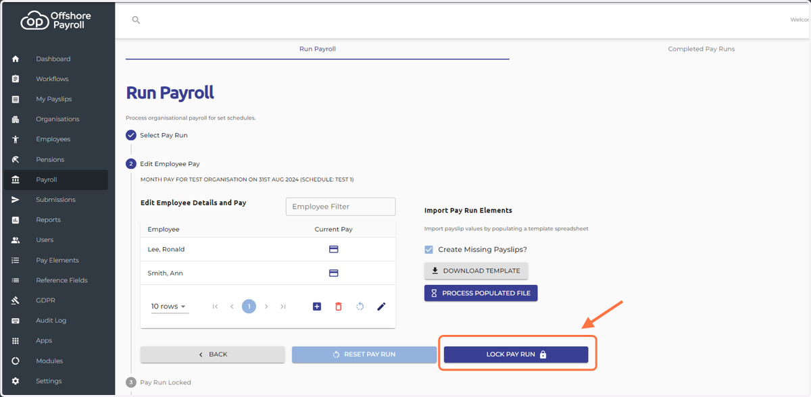Click the search magnifier icon in top bar
The width and height of the screenshot is (811, 397).
(x=136, y=20)
